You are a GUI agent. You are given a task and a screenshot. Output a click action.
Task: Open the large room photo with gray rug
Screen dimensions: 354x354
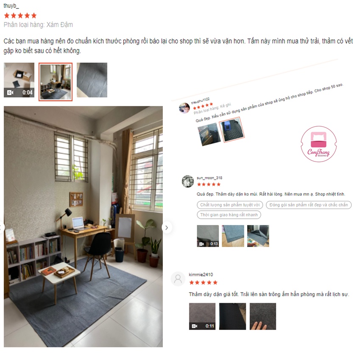click(x=83, y=226)
